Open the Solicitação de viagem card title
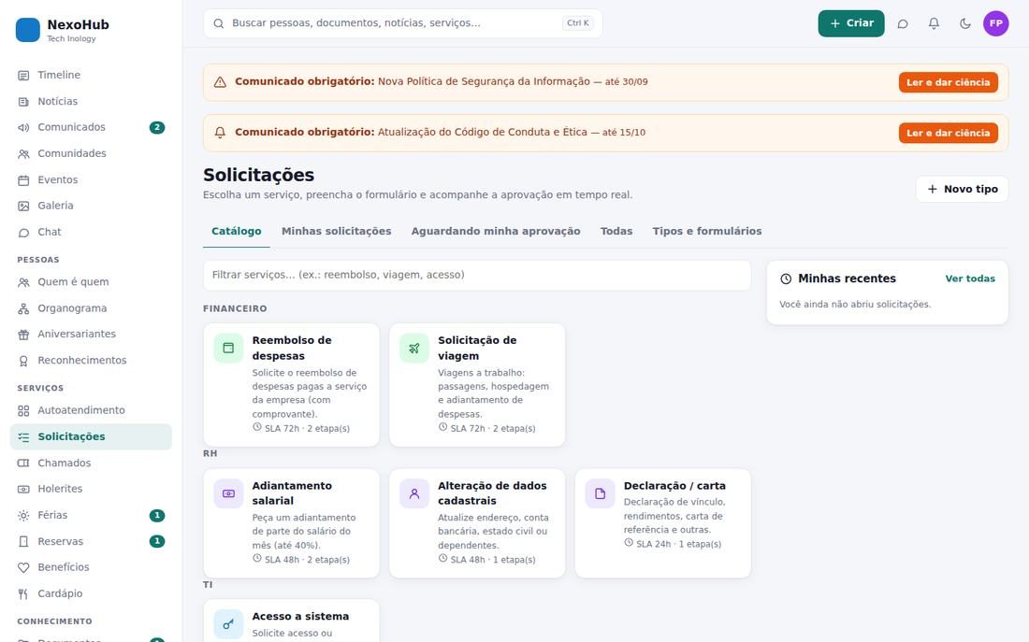Screen dimensions: 1029x642 (477, 349)
